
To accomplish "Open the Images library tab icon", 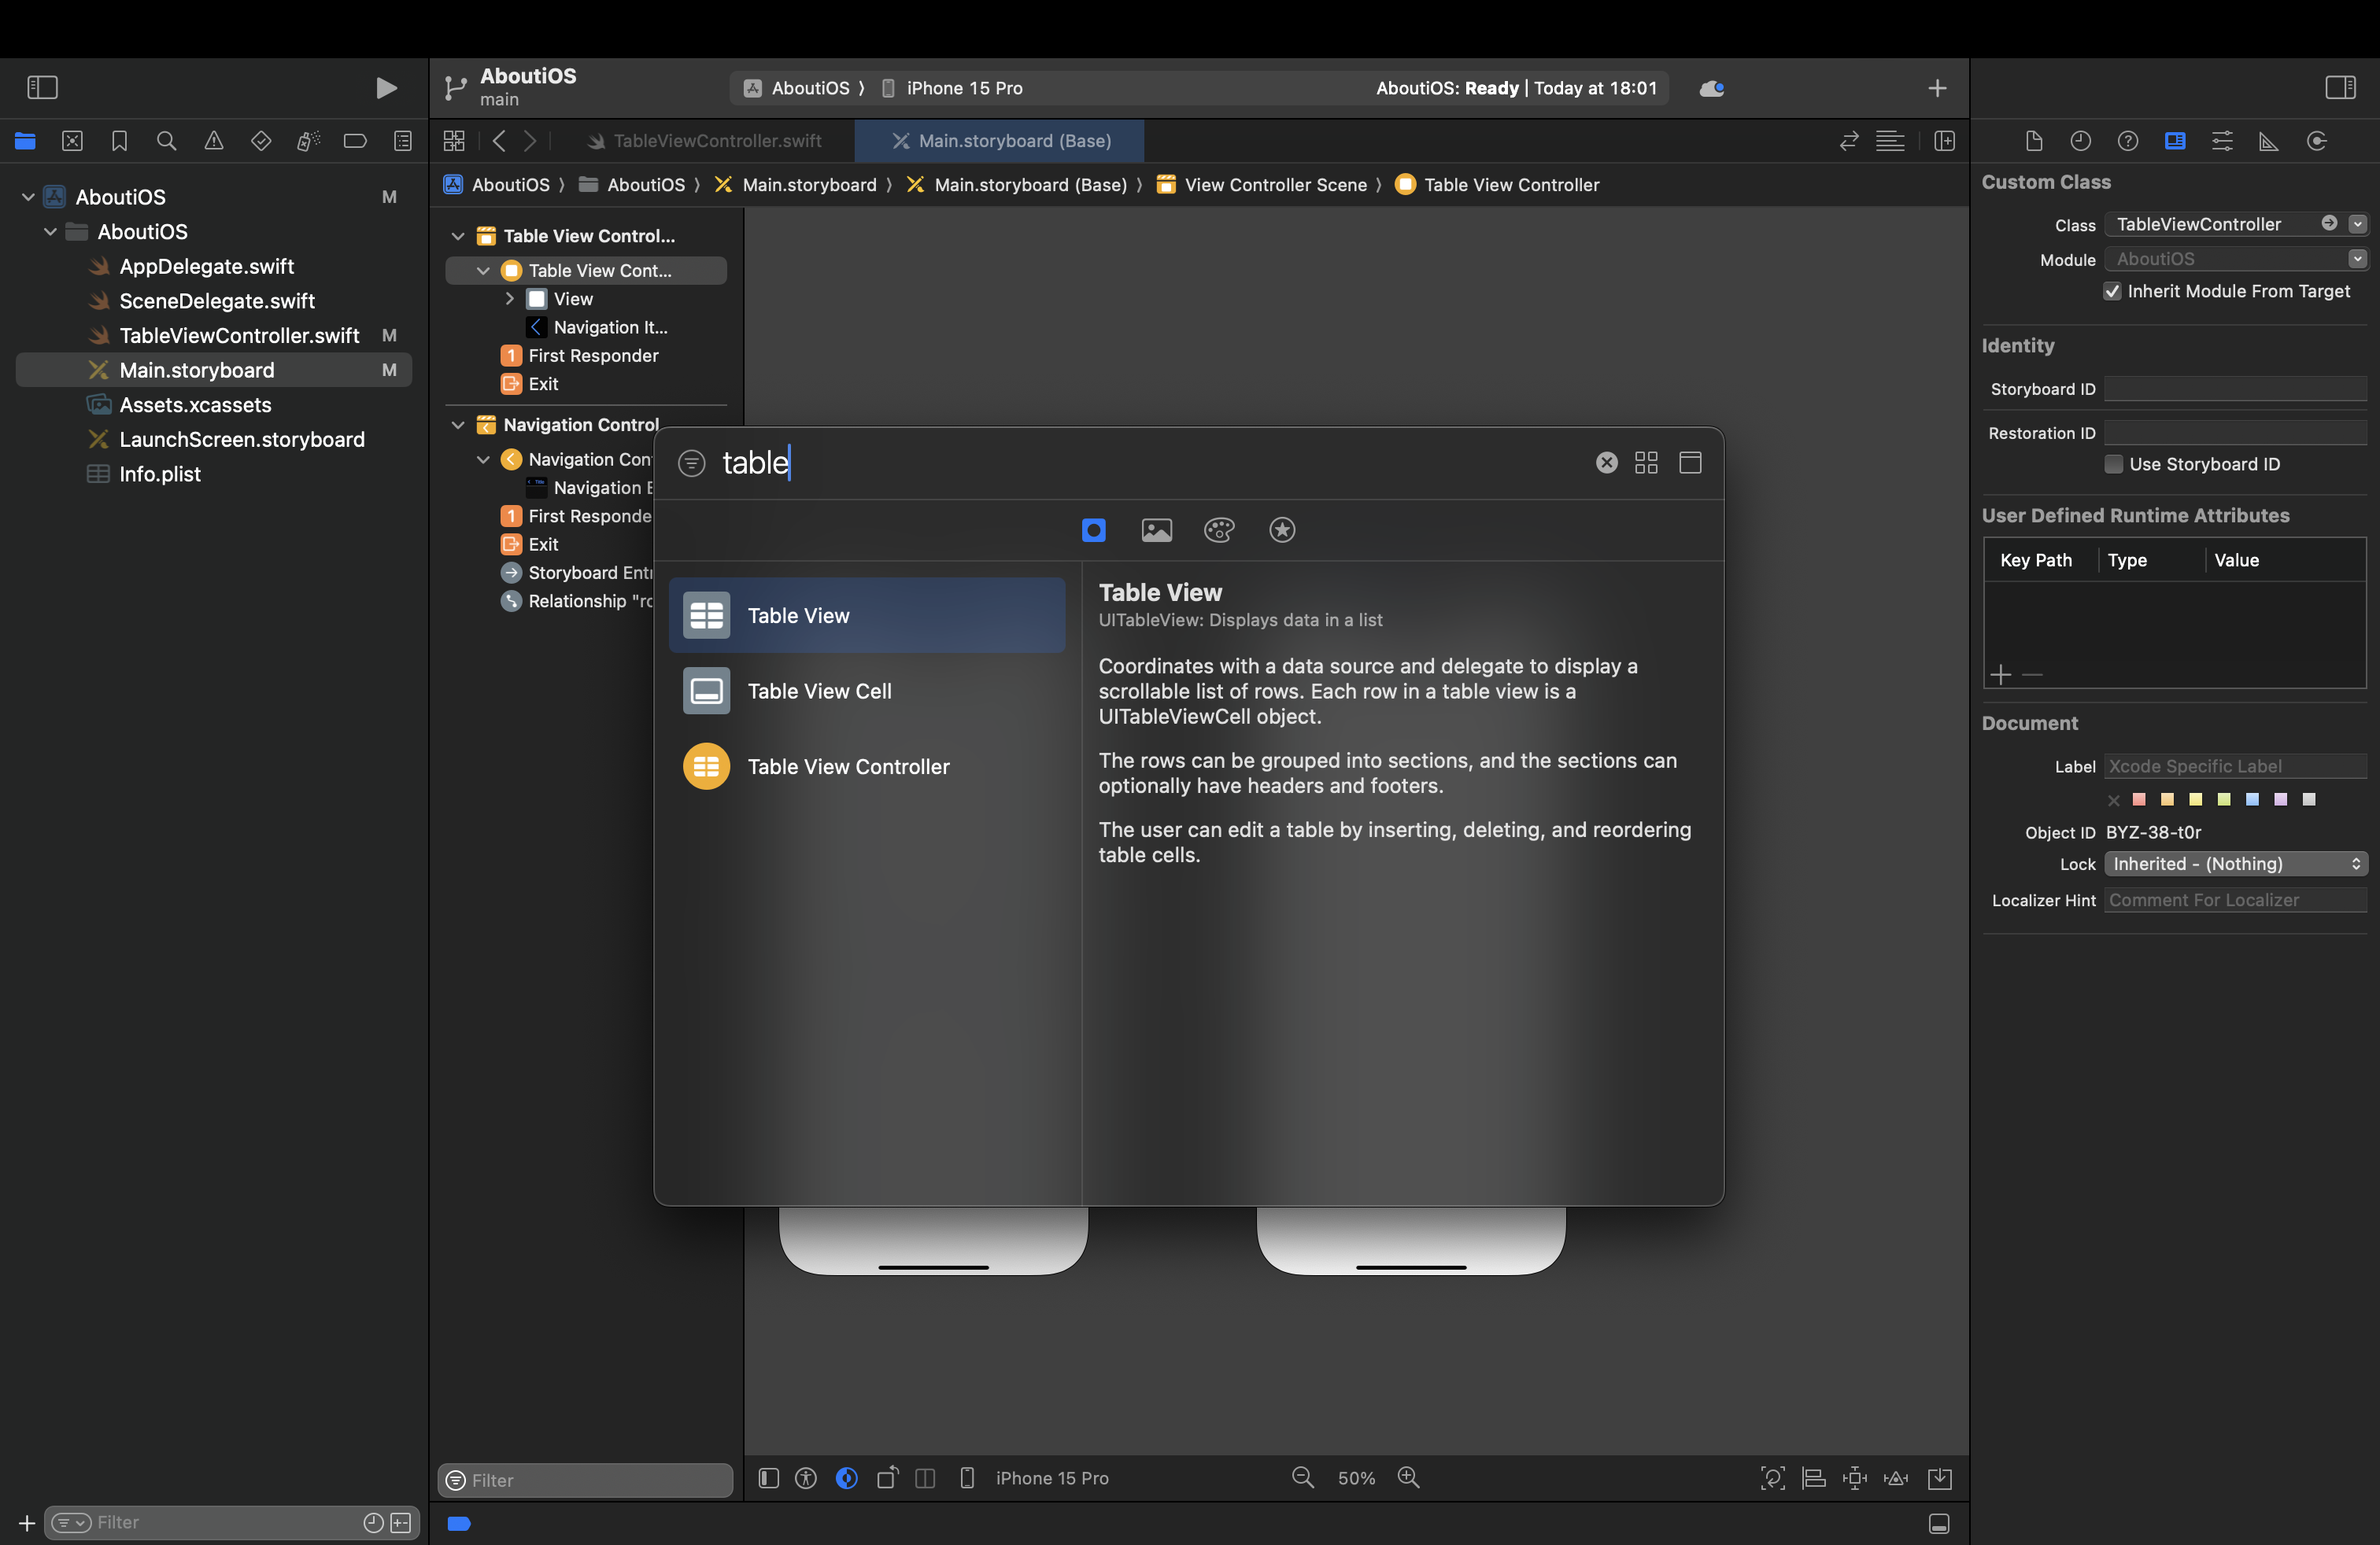I will coord(1156,529).
